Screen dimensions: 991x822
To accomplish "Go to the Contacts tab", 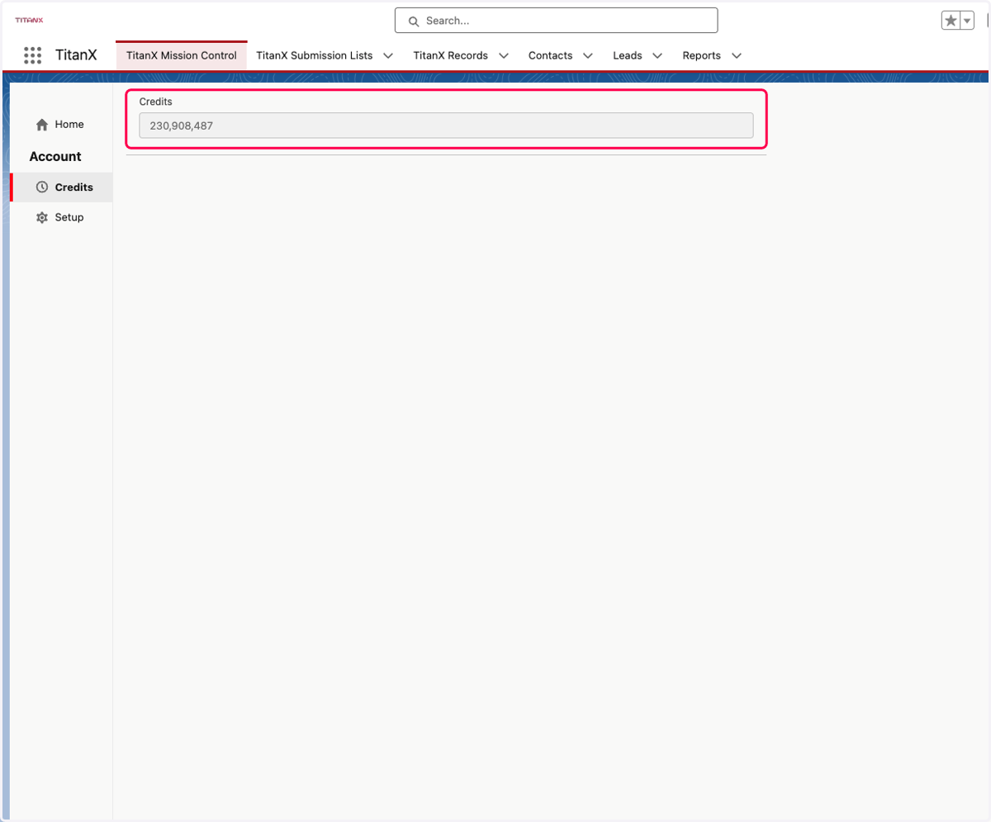I will point(550,55).
